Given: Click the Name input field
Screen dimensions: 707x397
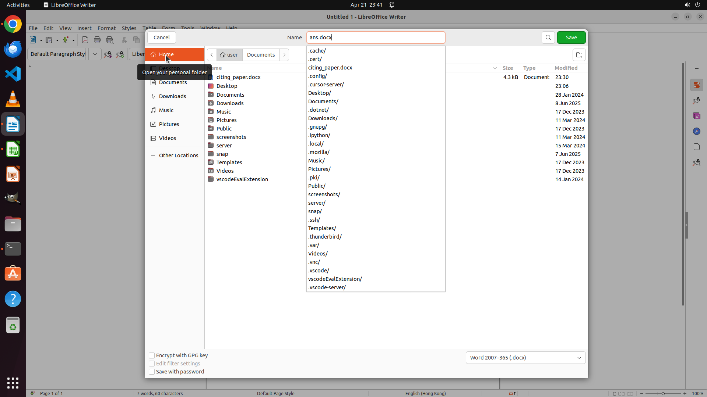Looking at the screenshot, I should click(x=376, y=37).
